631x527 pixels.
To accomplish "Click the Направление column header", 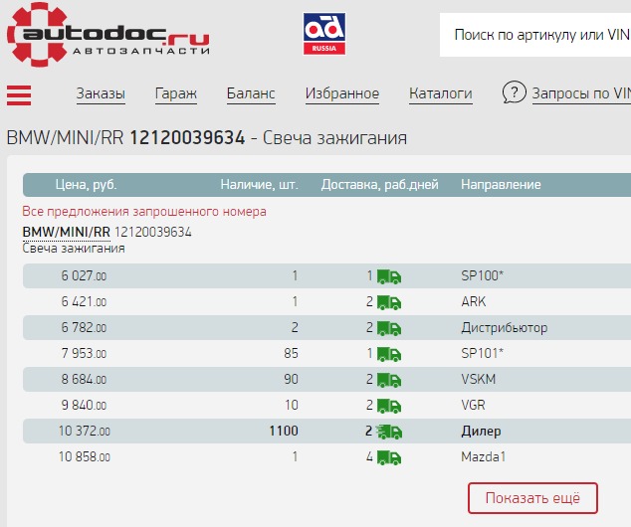I will (501, 185).
